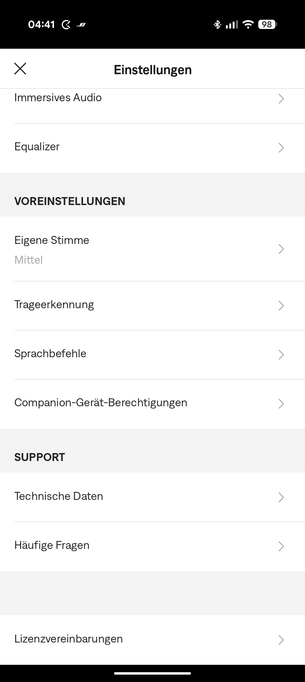Open Lizenzvereinbarungen page
Screen dimensions: 305x682
[x=69, y=639]
